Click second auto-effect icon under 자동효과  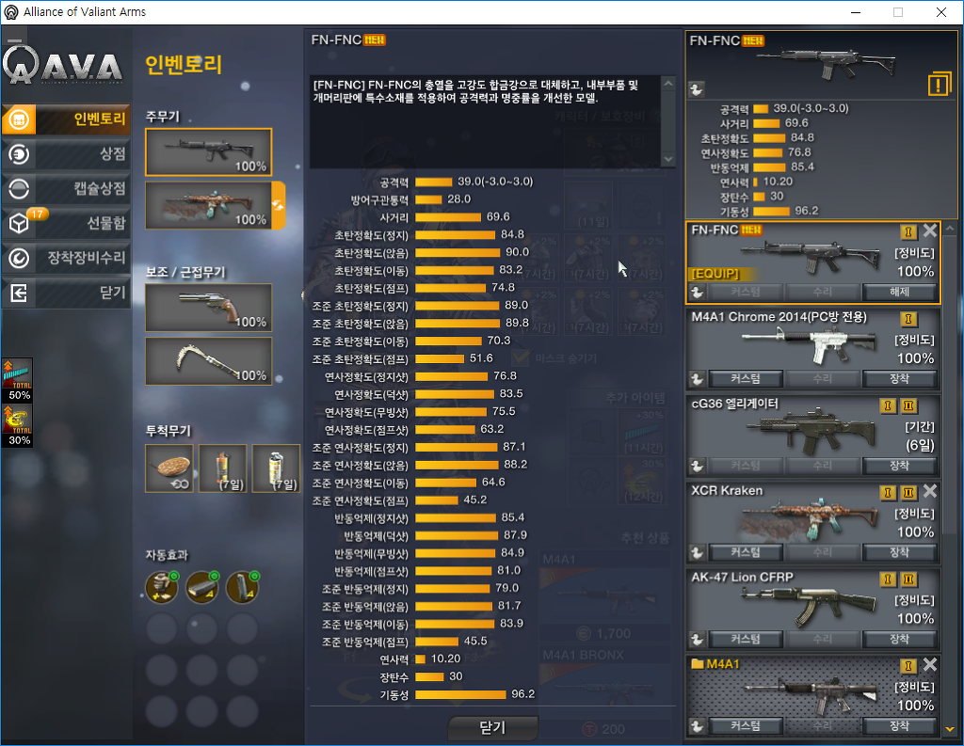coord(202,587)
